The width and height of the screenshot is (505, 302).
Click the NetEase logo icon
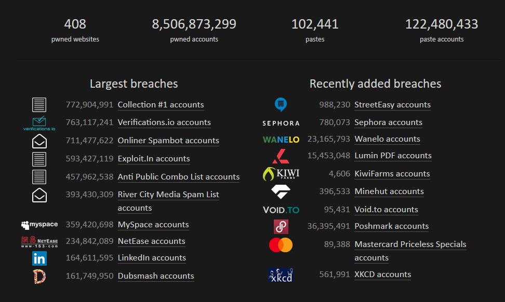tap(39, 241)
